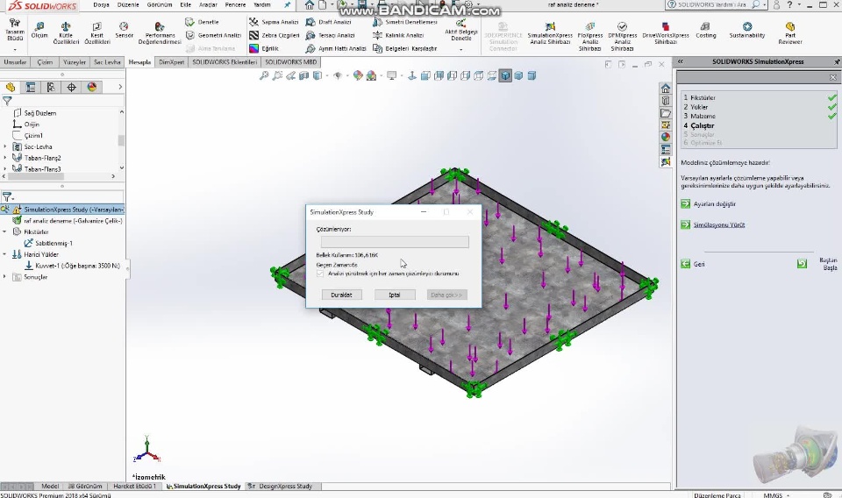Open the Tasarım Etüdü dropdown arrow
The image size is (842, 498).
[x=15, y=49]
